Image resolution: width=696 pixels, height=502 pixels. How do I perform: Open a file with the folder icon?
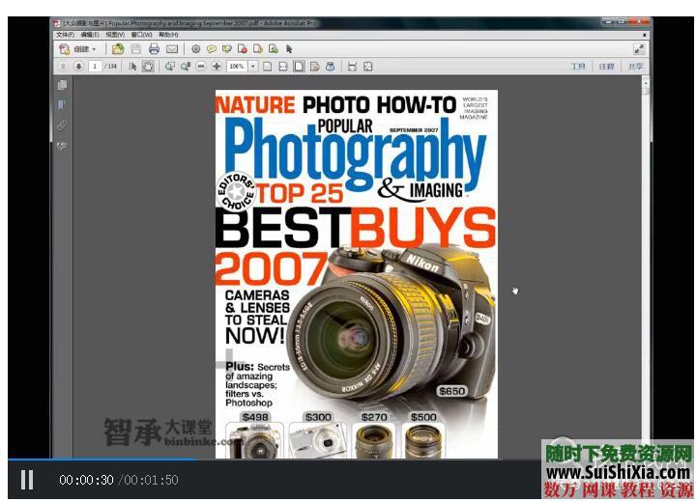(x=118, y=49)
